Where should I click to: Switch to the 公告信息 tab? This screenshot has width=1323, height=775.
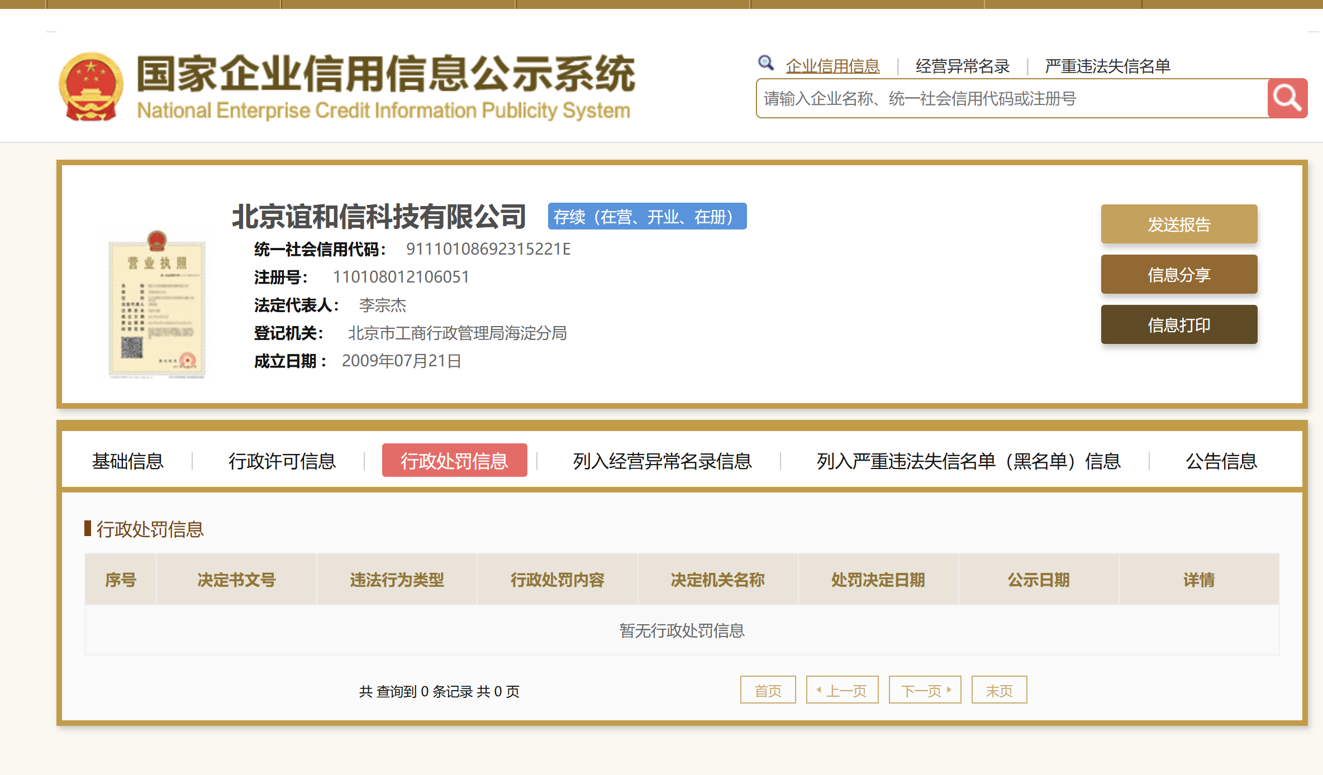click(1221, 461)
